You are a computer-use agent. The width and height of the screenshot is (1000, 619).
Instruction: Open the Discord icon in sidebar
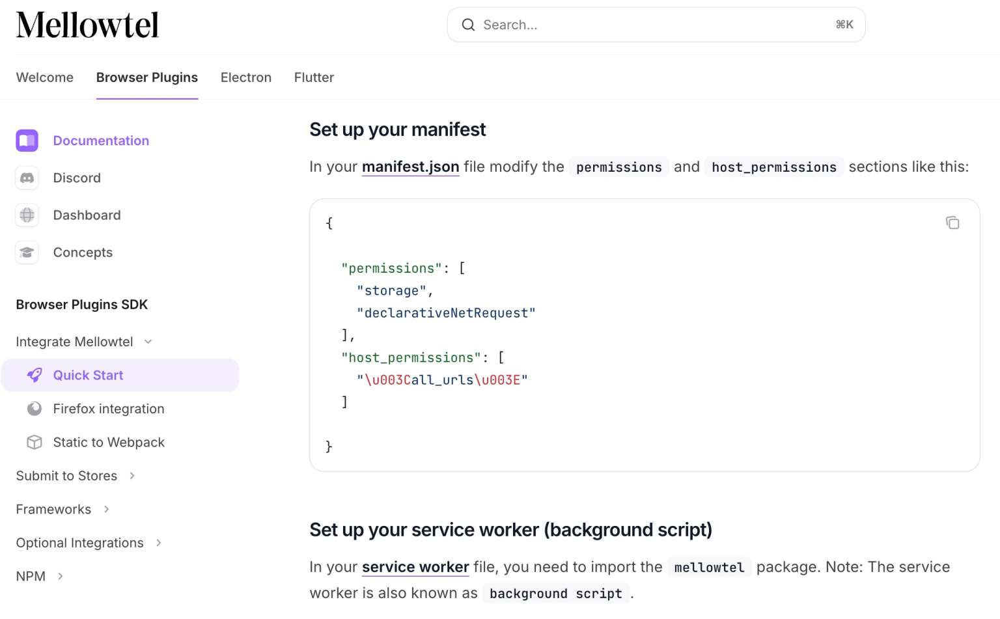pos(27,178)
